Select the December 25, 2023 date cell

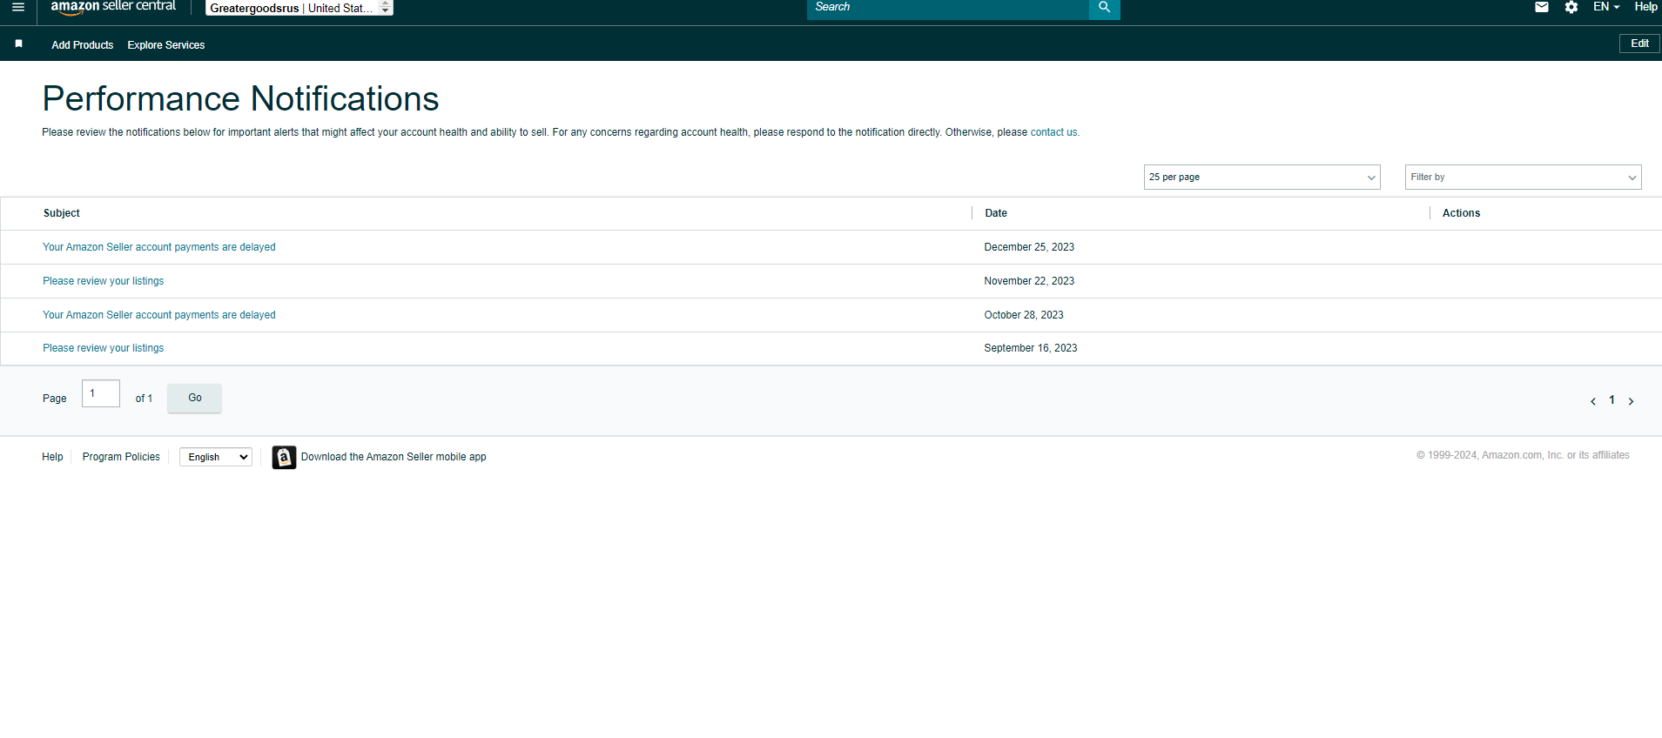(1029, 247)
